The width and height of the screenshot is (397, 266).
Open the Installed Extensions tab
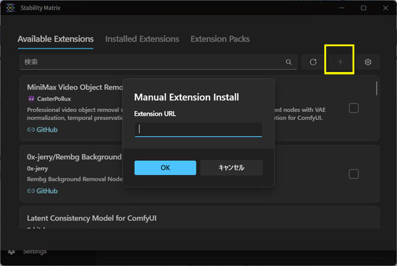coord(142,39)
